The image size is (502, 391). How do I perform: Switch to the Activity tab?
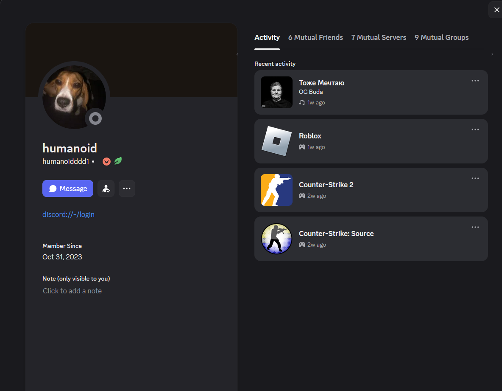tap(267, 37)
